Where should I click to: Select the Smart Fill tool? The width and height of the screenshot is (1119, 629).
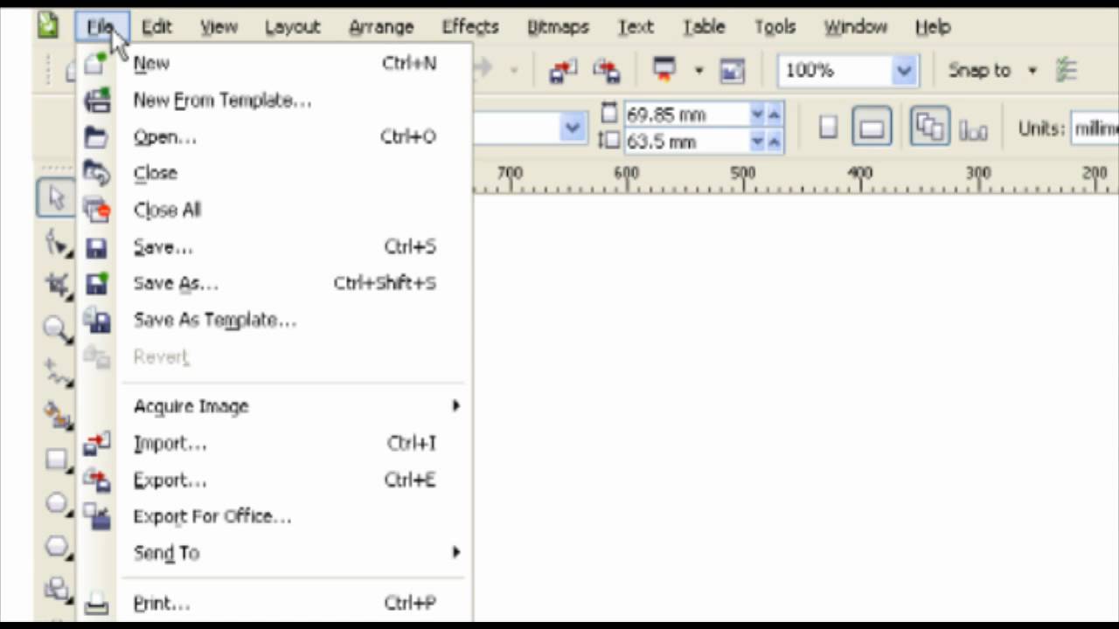click(58, 416)
